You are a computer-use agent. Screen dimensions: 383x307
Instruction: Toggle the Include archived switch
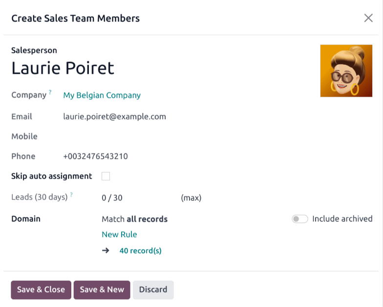point(300,219)
